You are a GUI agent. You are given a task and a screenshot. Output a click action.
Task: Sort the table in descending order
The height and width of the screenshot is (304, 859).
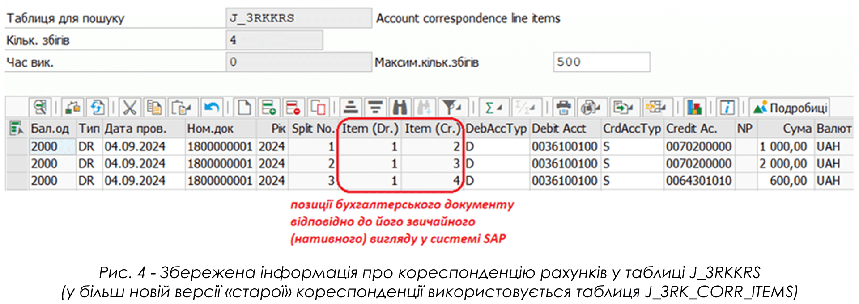pyautogui.click(x=375, y=108)
